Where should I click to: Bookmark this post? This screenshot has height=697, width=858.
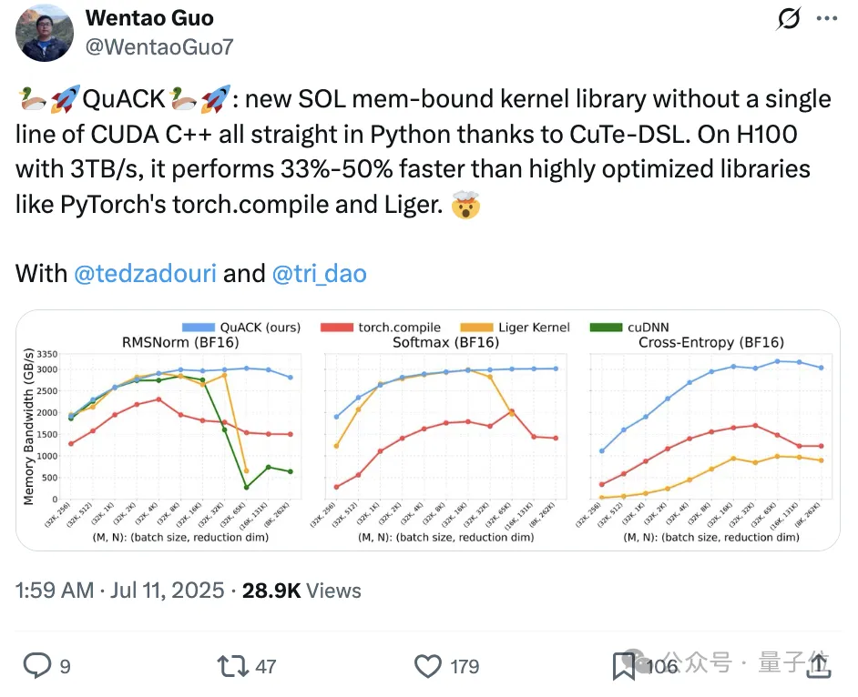(x=624, y=665)
